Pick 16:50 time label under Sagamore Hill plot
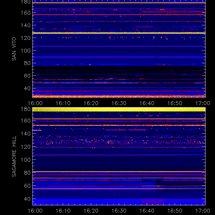The image size is (215, 215). (x=175, y=211)
